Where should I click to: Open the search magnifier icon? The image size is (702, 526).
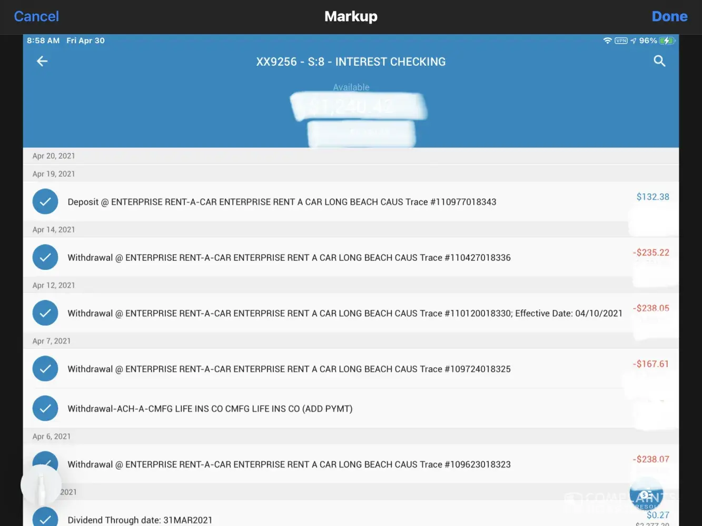659,61
